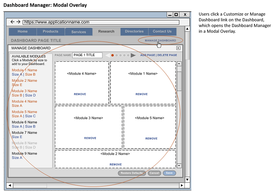Select the fourth page indicator dot

click(x=124, y=55)
